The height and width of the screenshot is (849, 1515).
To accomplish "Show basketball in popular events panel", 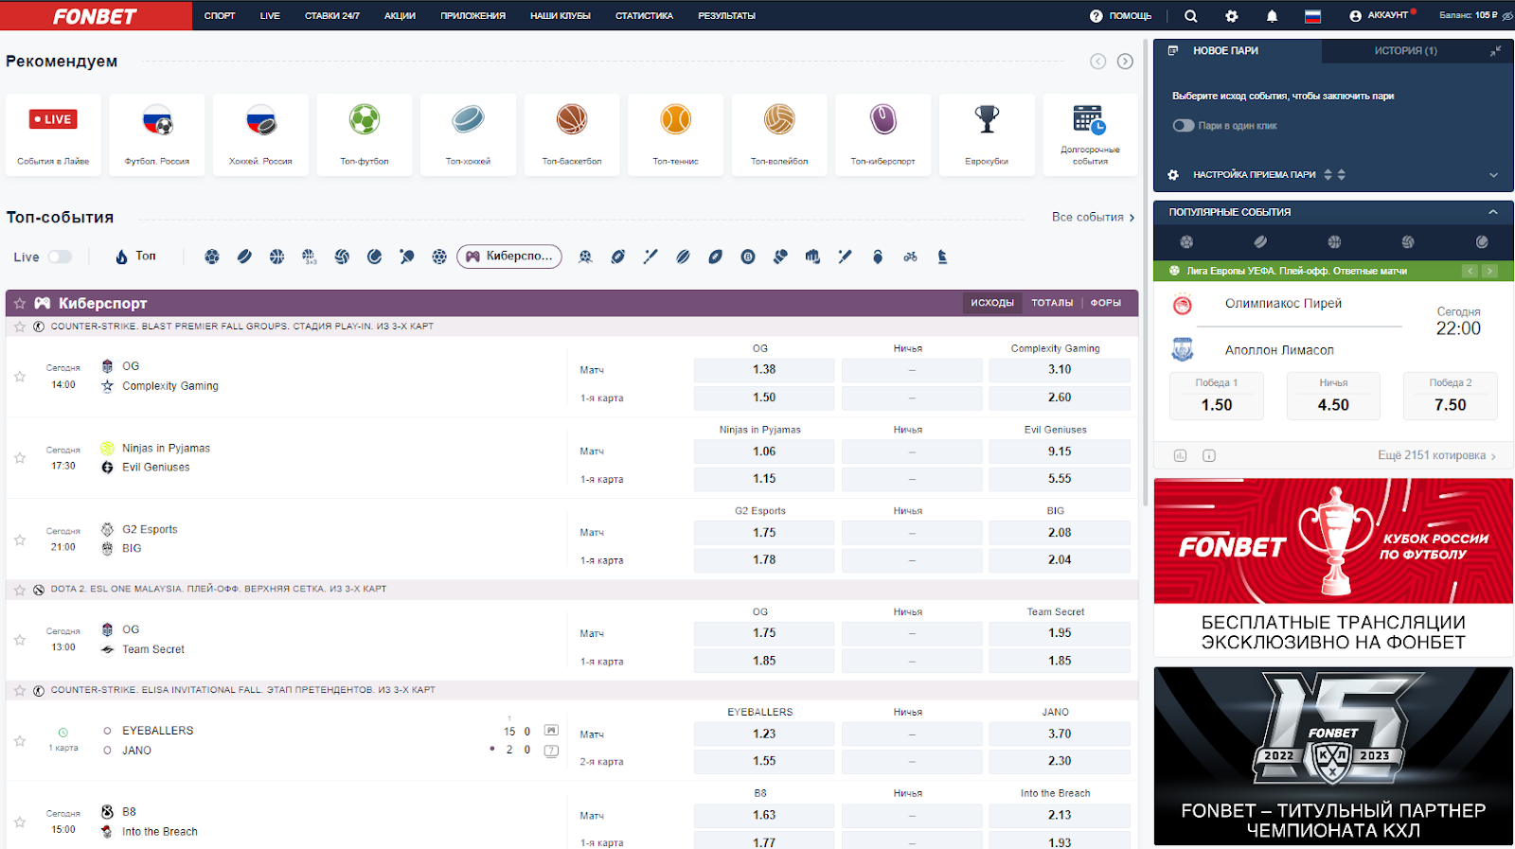I will [1334, 242].
